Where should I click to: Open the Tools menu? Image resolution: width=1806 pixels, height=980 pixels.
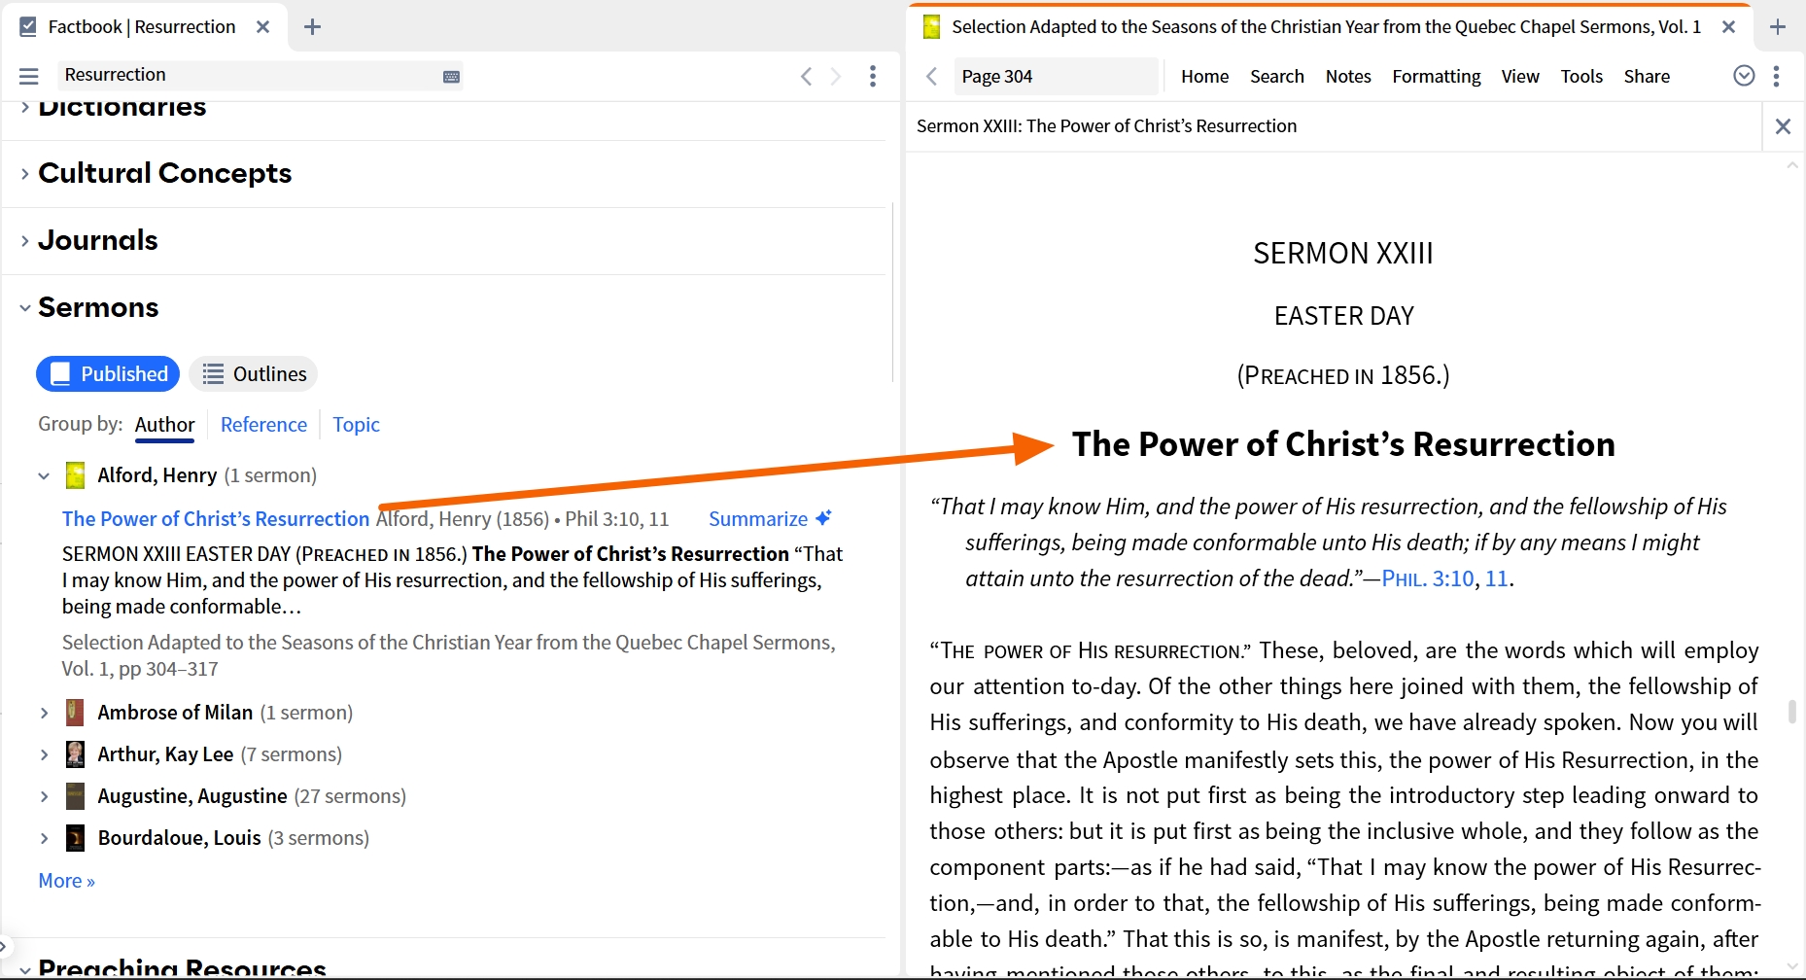tap(1581, 76)
